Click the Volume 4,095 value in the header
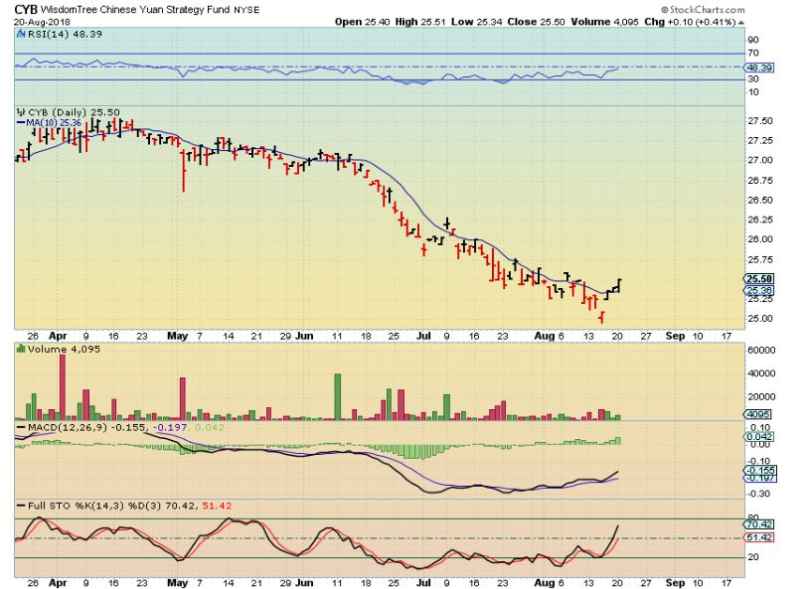This screenshot has height=589, width=806. pos(604,22)
